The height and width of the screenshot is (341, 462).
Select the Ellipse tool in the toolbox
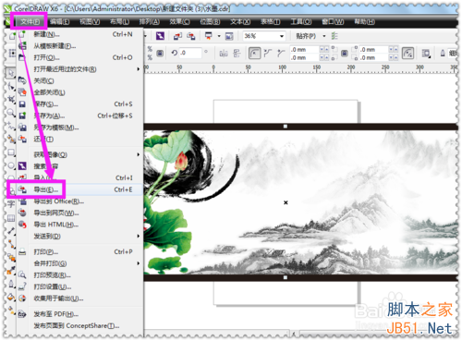11,165
